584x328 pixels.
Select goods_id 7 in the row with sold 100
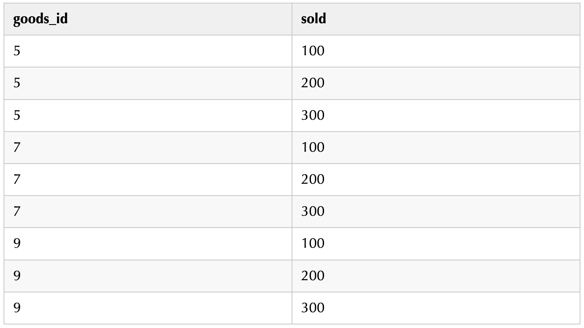point(17,147)
